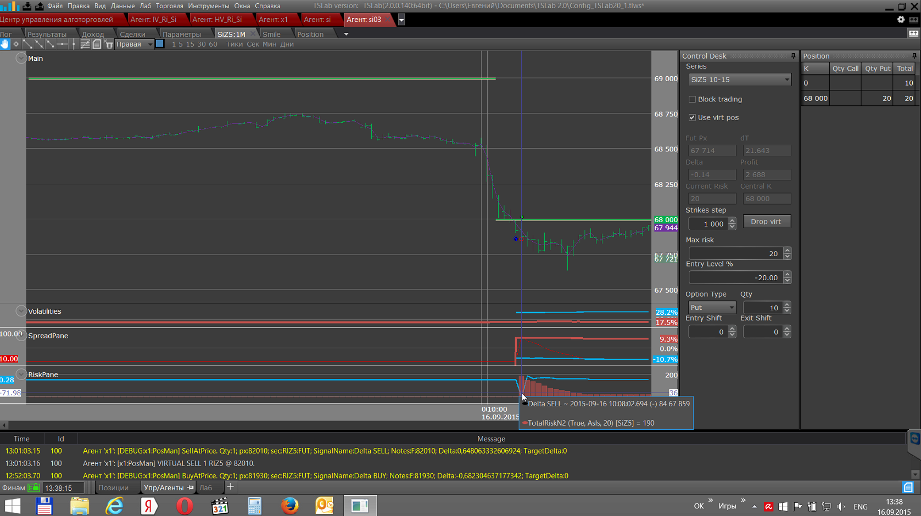921x516 pixels.
Task: Click the Finam connection status icon
Action: click(x=34, y=487)
